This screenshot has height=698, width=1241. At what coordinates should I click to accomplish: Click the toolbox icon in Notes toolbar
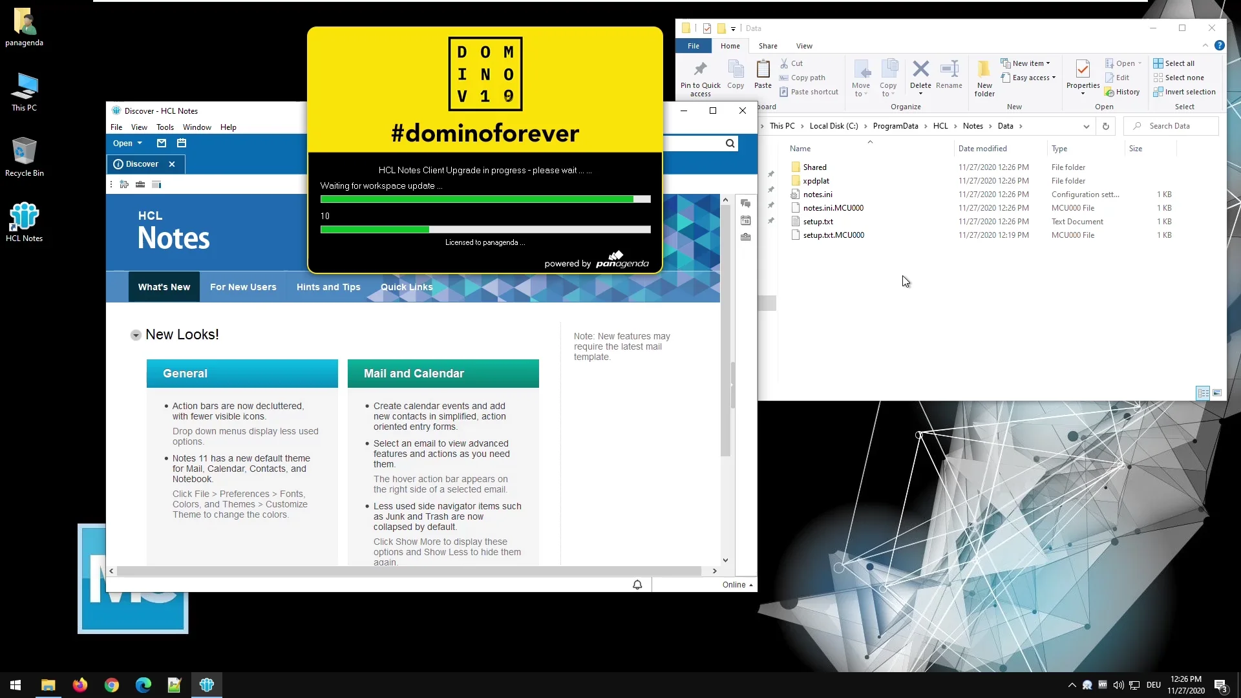click(140, 185)
